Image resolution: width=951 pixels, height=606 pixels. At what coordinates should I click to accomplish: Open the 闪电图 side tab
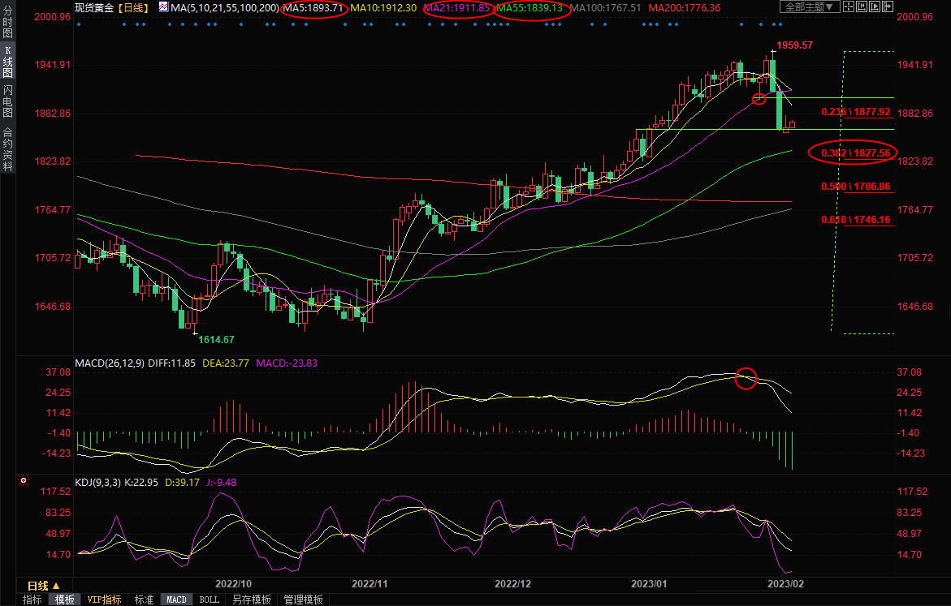point(7,101)
